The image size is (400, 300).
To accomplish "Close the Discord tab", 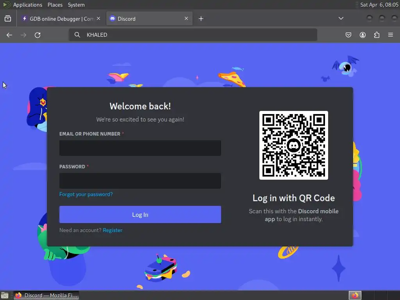I will 186,18.
